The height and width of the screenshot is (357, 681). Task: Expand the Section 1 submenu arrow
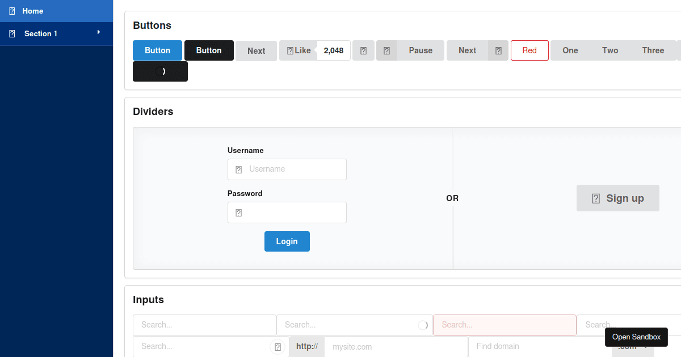click(x=99, y=32)
